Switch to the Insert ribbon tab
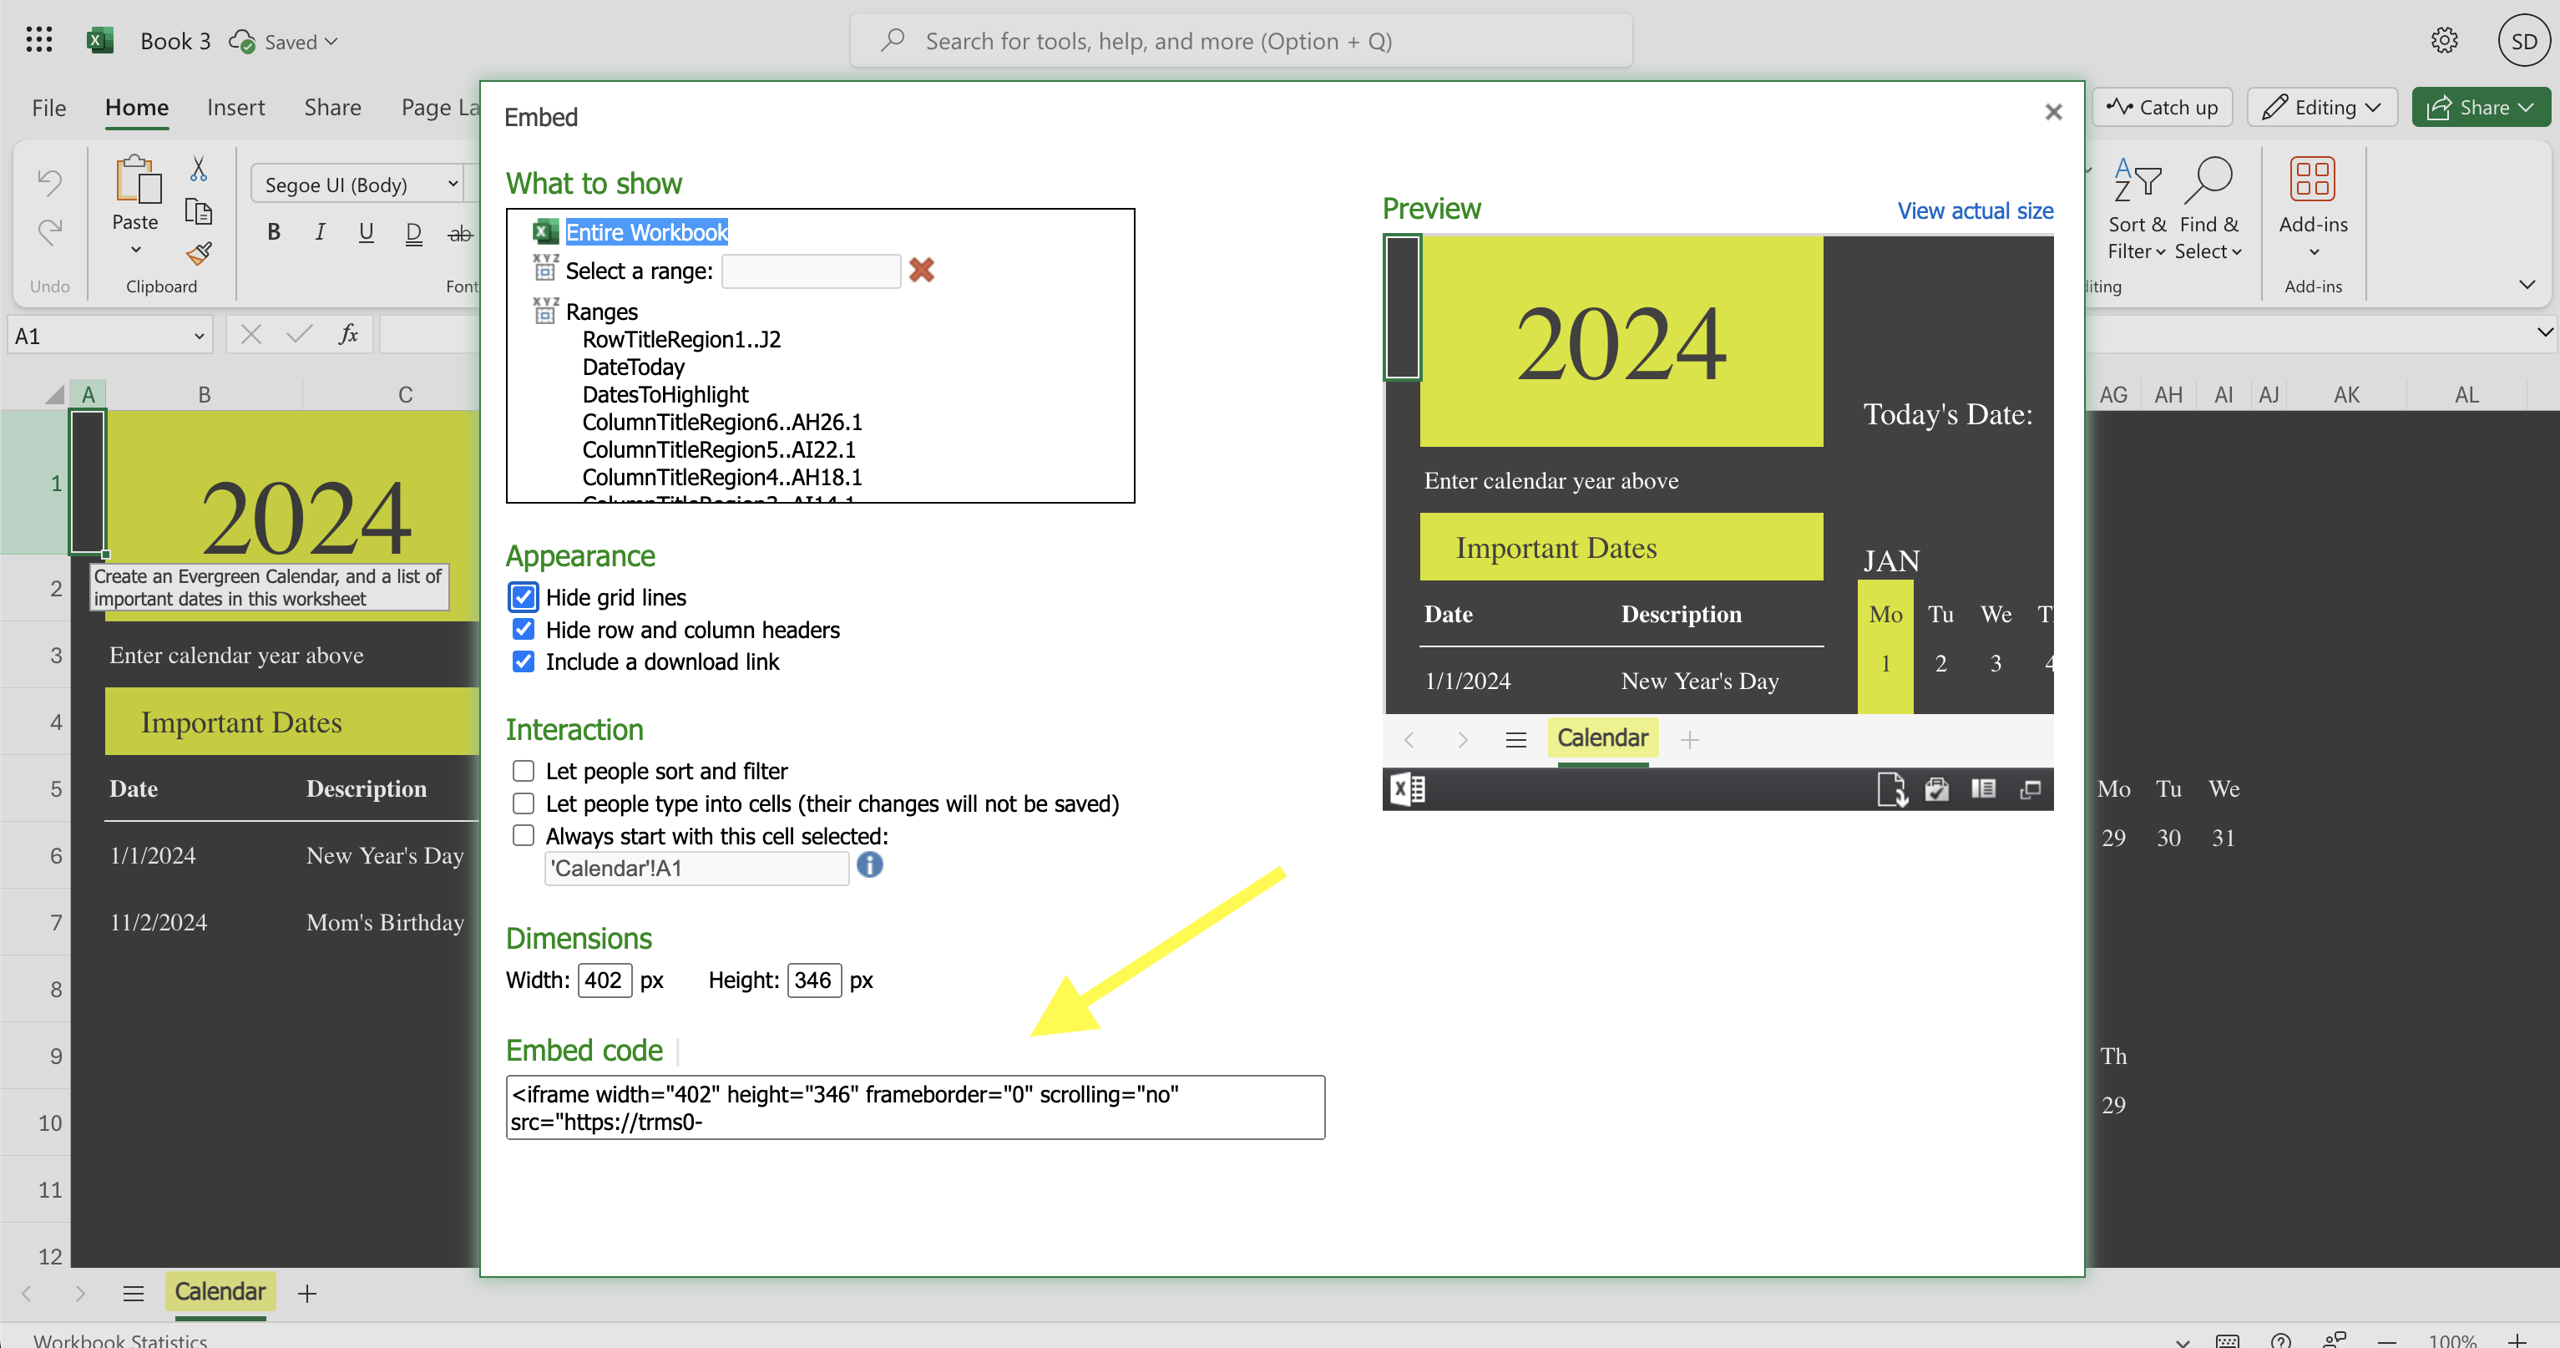 [236, 108]
